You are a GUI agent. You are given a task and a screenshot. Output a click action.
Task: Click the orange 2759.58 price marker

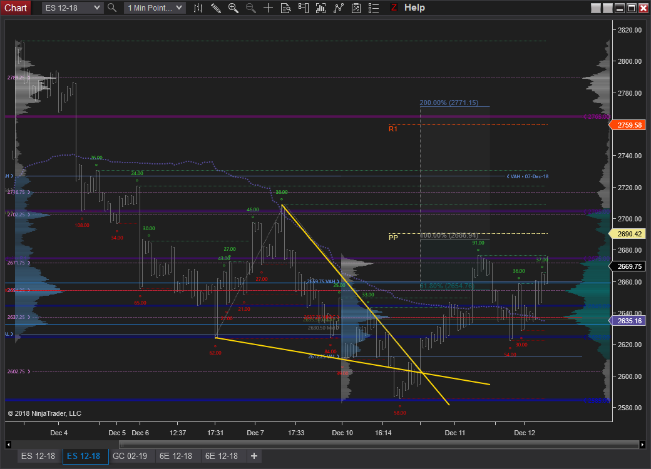coord(627,125)
